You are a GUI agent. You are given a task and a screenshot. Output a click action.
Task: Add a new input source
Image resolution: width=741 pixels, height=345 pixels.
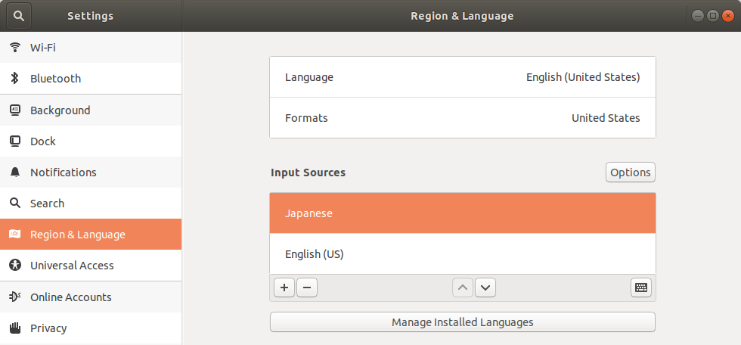pos(284,287)
